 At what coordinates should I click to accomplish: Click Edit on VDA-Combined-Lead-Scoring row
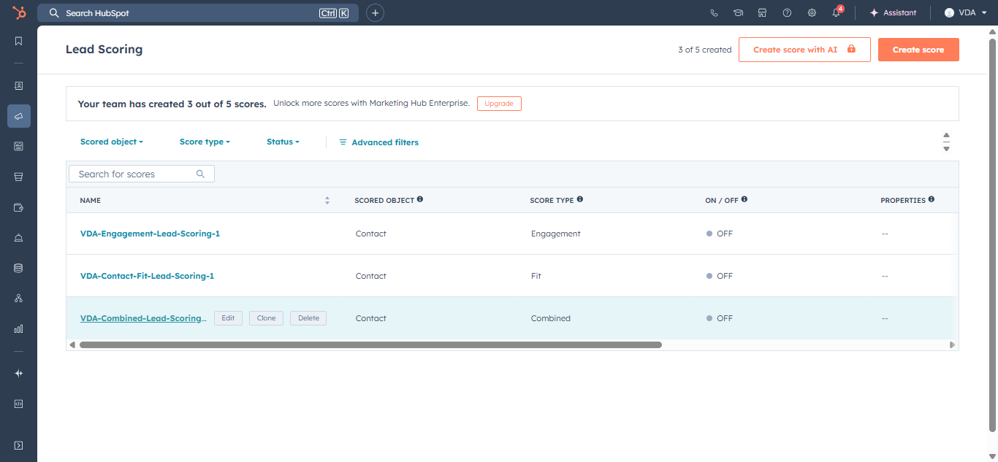228,318
